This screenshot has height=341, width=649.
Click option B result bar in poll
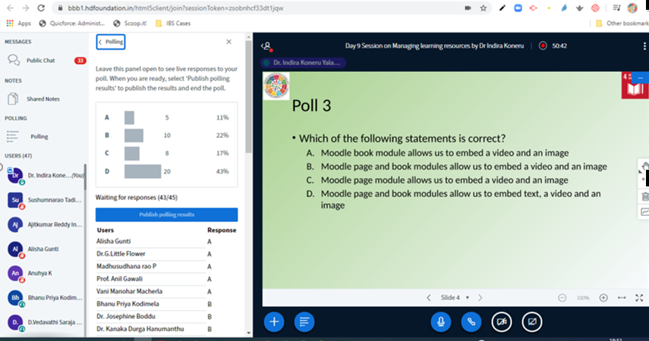[134, 135]
